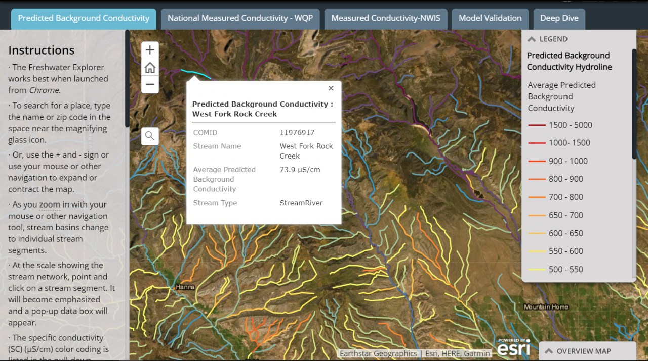Collapse the LEGEND panel chevron

531,39
